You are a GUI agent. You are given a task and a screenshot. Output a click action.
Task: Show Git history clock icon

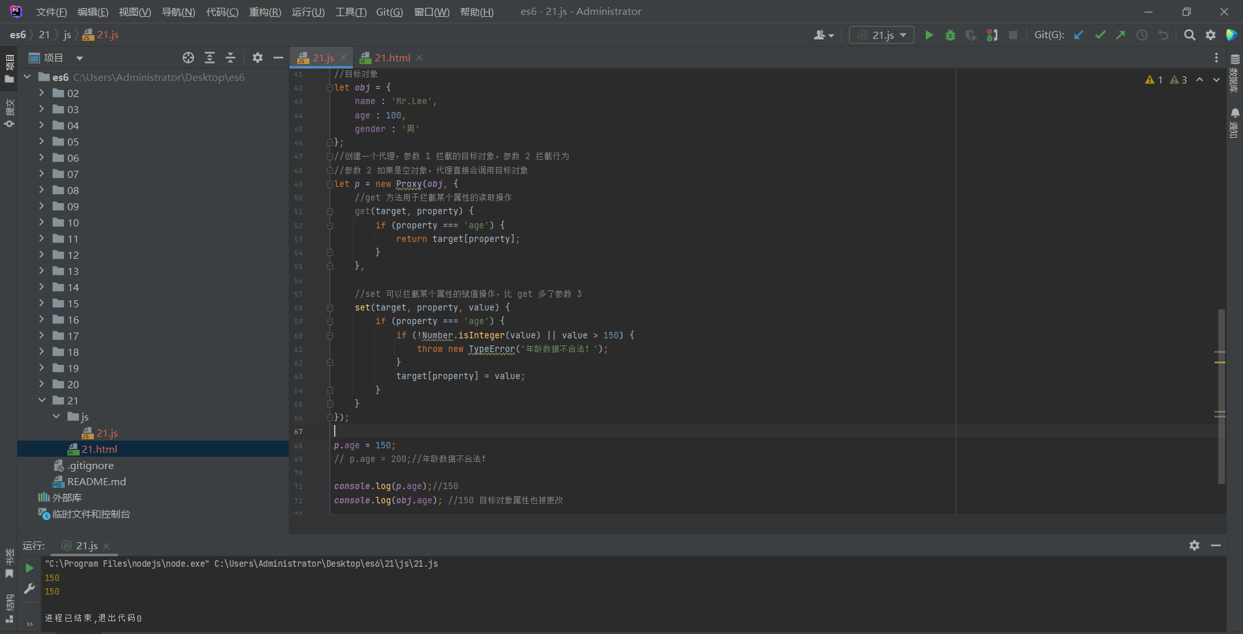pyautogui.click(x=1142, y=35)
